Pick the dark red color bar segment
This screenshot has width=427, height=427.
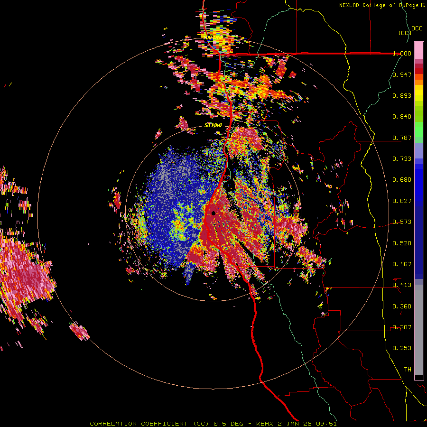419,71
